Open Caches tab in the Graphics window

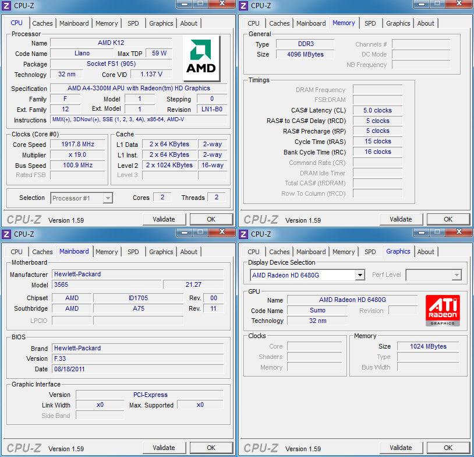pyautogui.click(x=280, y=252)
